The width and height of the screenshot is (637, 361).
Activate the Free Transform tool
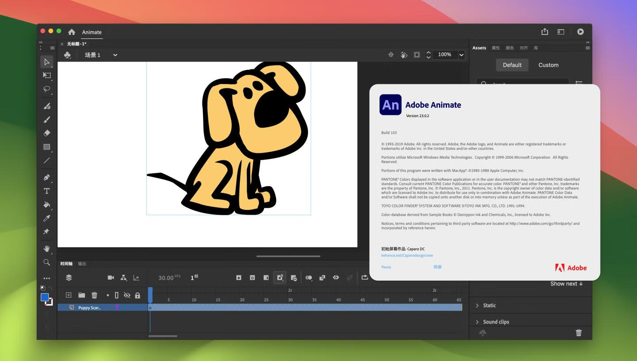coord(47,76)
